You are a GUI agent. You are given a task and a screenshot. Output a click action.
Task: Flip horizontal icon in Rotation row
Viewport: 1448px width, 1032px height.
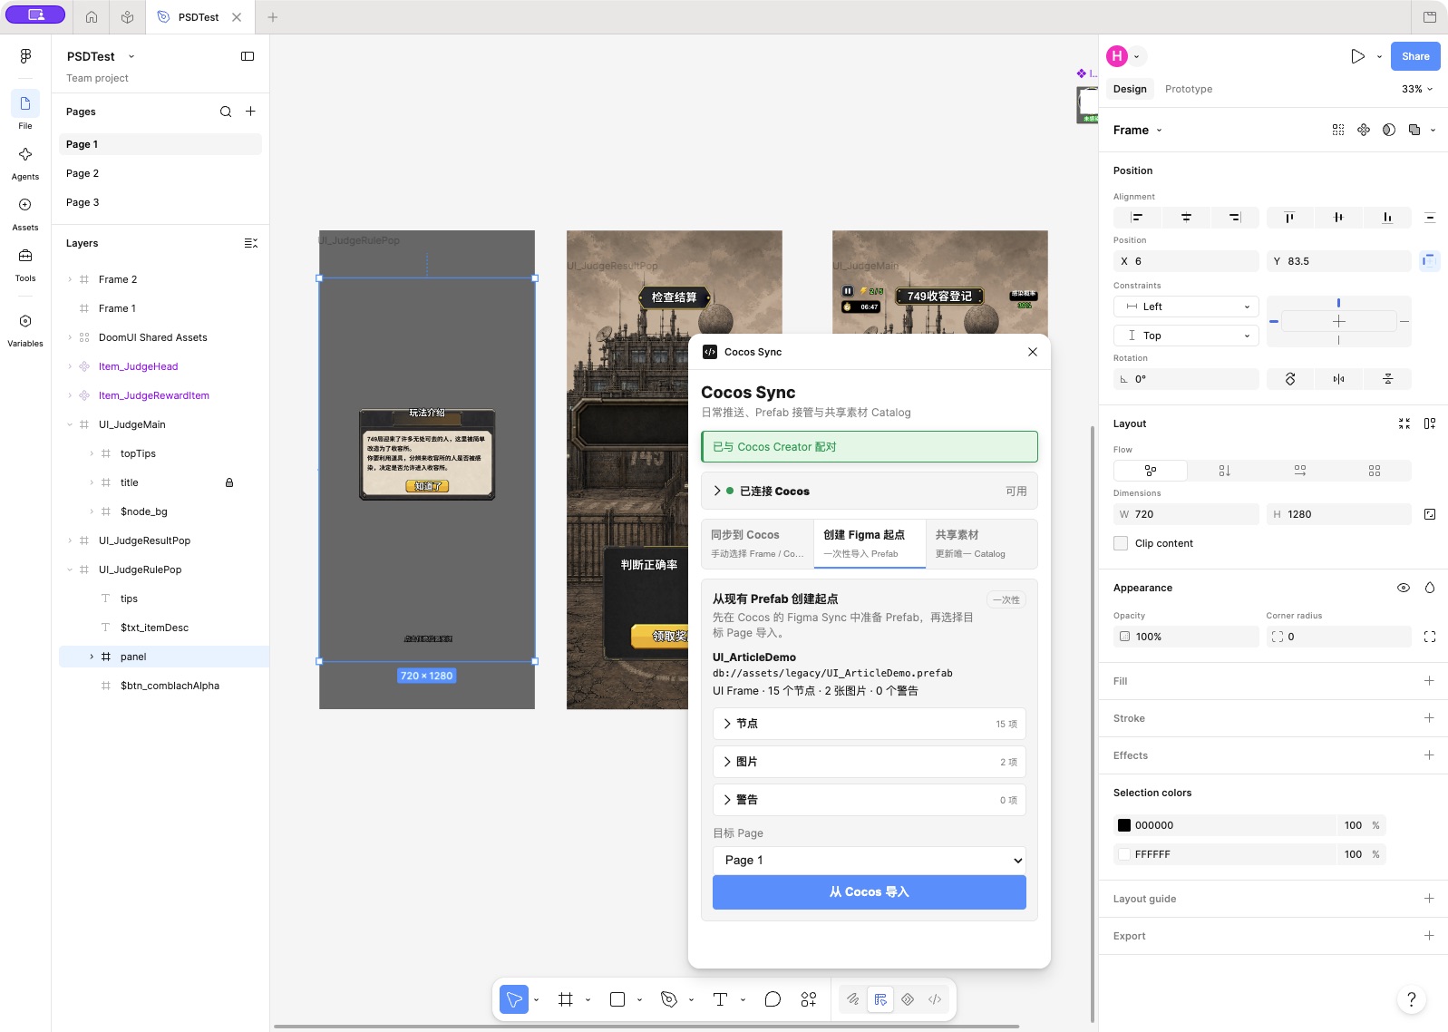pos(1339,379)
